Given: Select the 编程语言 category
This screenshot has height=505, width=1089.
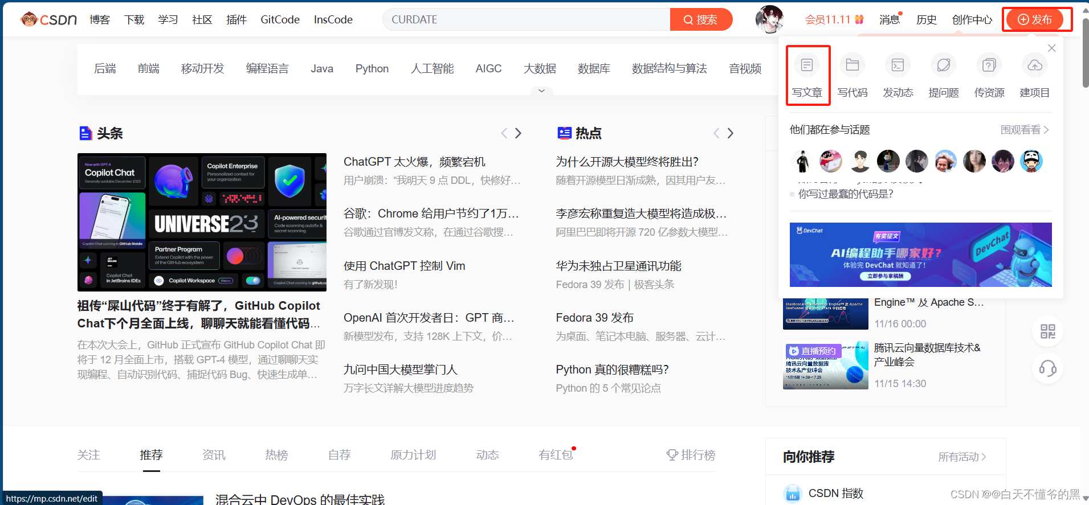Looking at the screenshot, I should (267, 68).
